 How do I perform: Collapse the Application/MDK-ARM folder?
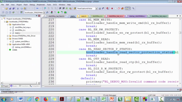tap(8, 44)
